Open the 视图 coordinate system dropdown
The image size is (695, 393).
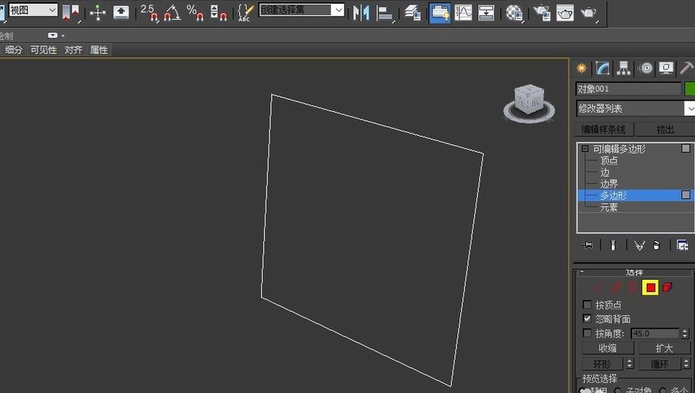coord(33,10)
